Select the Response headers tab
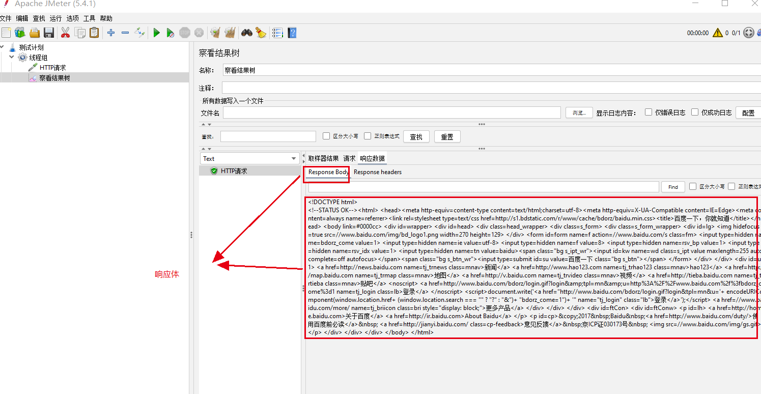This screenshot has height=394, width=761. point(378,172)
